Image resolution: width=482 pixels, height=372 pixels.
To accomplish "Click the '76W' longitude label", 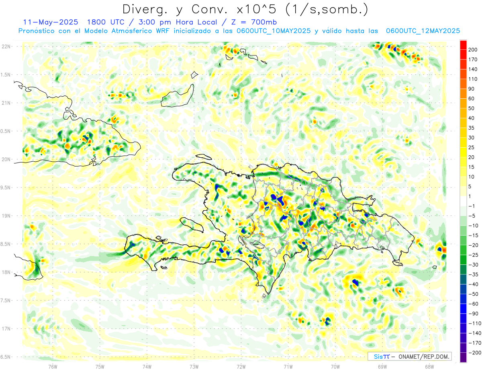I will click(53, 366).
